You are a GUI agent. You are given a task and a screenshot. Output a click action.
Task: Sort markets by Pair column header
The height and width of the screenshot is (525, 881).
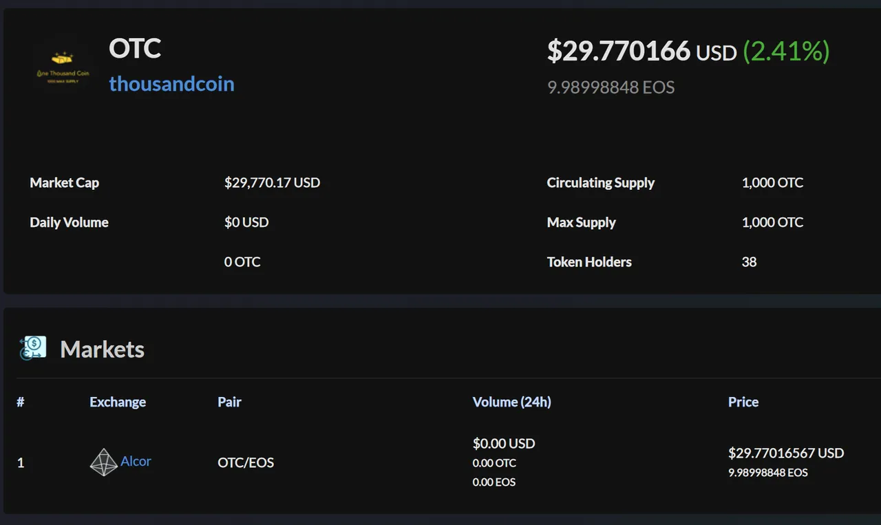[x=229, y=402]
